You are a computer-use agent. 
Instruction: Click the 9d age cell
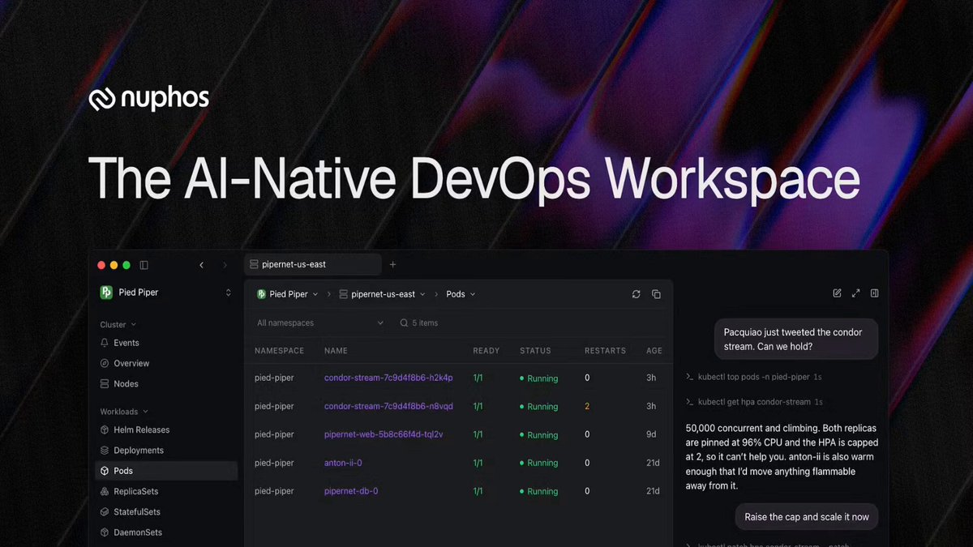(x=653, y=434)
